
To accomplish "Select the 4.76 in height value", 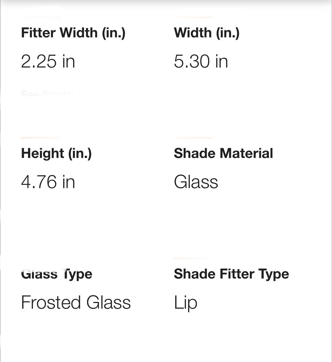I will point(48,182).
